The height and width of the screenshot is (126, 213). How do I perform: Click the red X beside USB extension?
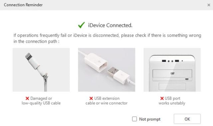(x=91, y=98)
